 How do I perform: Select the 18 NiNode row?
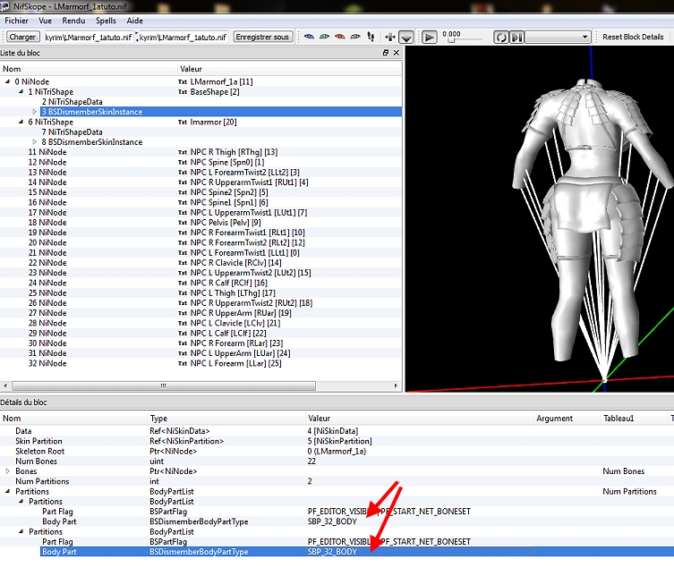(47, 223)
